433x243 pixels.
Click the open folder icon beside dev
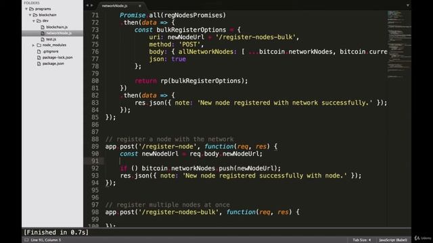39,21
